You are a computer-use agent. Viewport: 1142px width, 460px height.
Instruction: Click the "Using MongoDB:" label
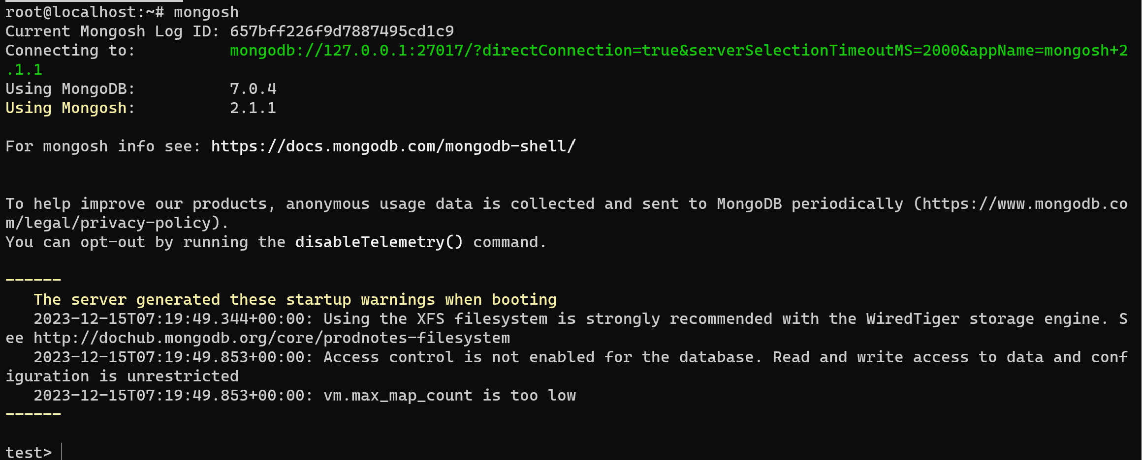(70, 89)
